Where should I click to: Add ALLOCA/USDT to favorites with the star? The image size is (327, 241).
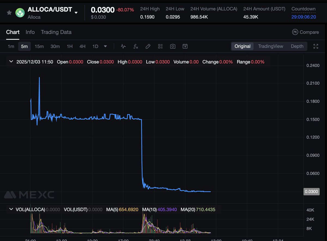pos(9,13)
